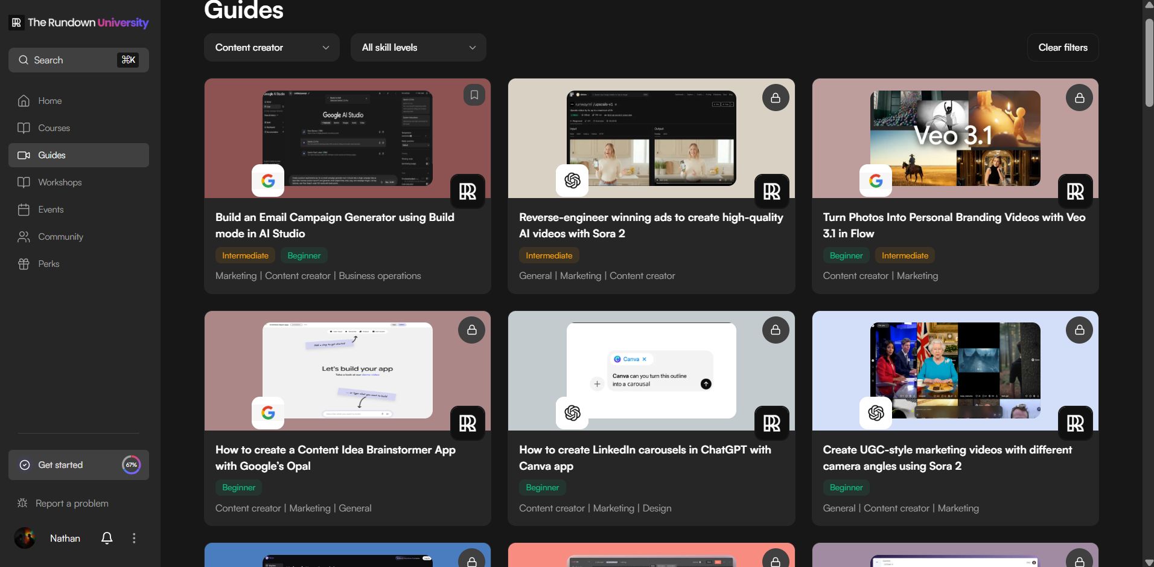1154x567 pixels.
Task: Open How to create LinkedIn carousels title
Action: click(x=645, y=458)
